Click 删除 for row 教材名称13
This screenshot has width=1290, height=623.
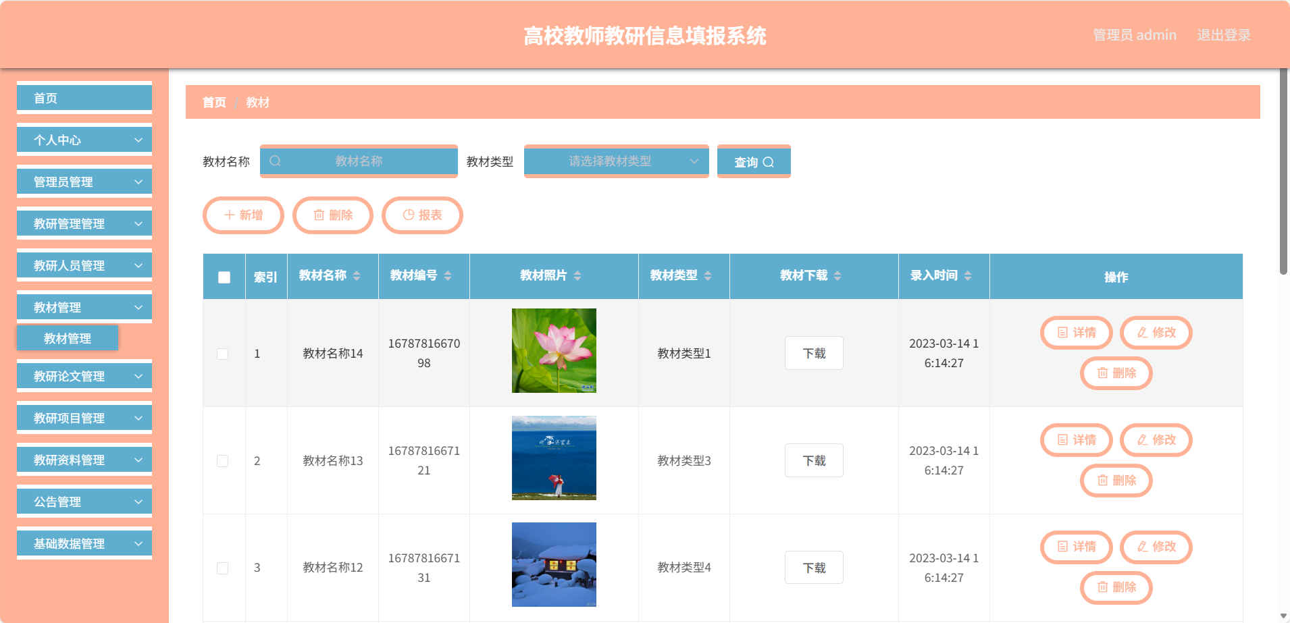pyautogui.click(x=1116, y=481)
